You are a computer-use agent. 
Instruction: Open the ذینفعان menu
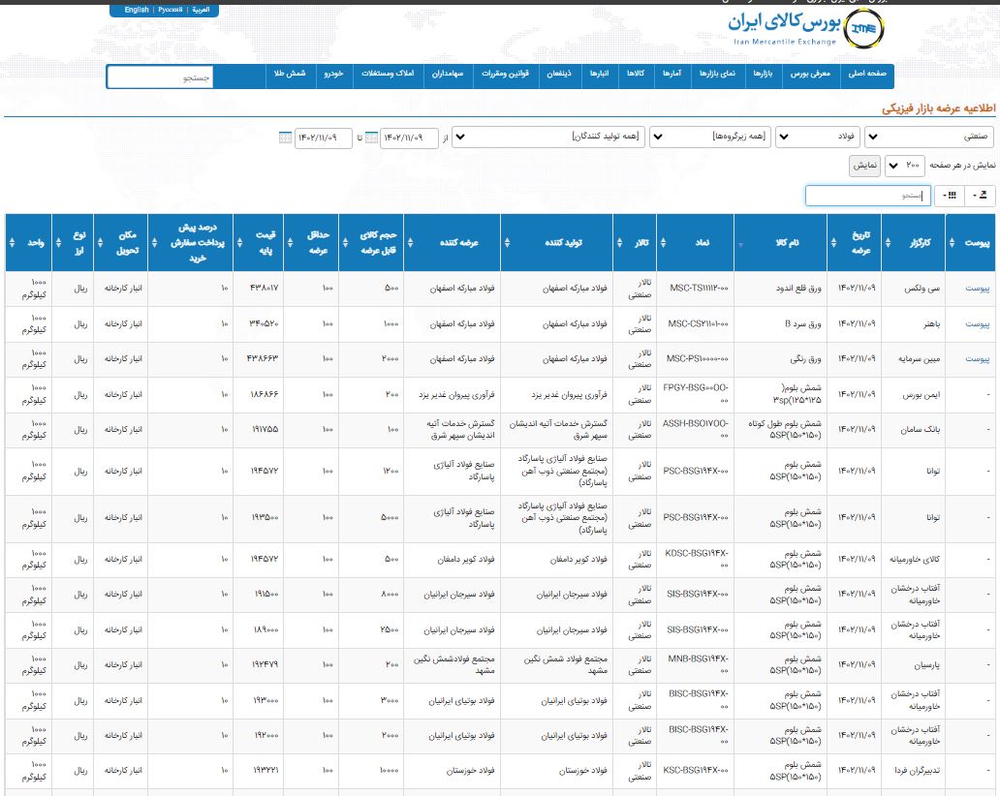click(559, 74)
